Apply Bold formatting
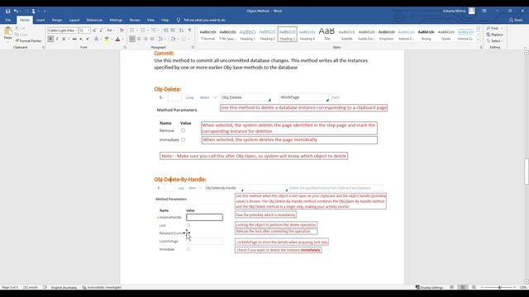Screen dimensions: 529x297 pos(50,39)
